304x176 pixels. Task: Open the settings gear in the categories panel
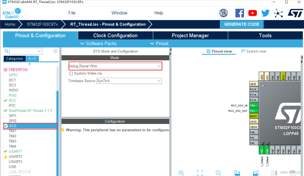coord(55,51)
